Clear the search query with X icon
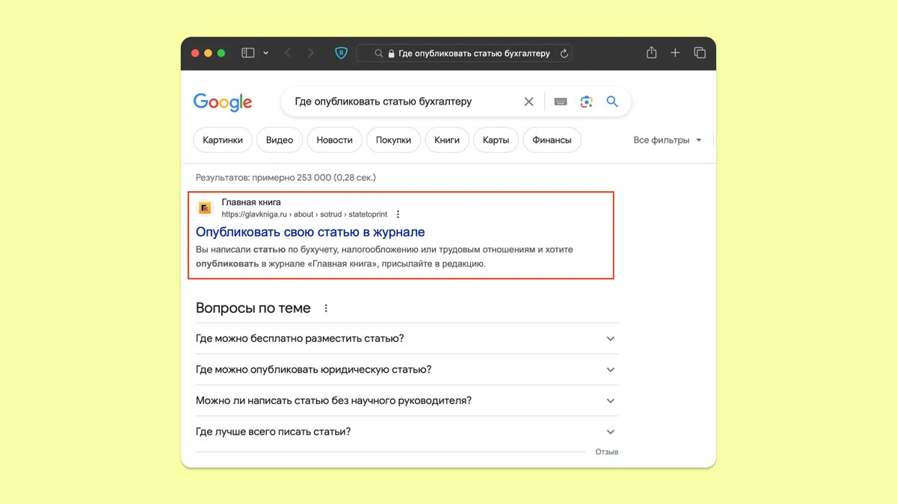 pyautogui.click(x=528, y=102)
